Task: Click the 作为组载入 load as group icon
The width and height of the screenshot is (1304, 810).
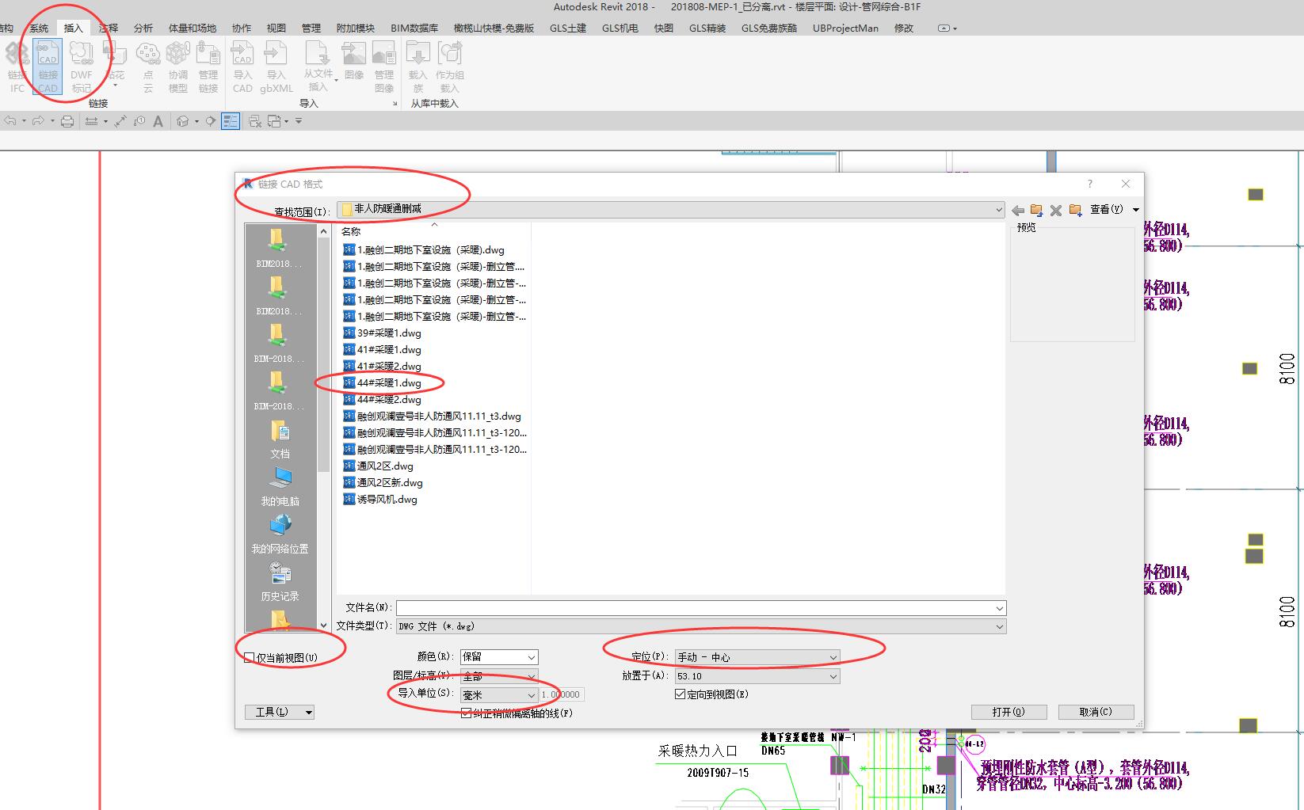Action: tap(450, 67)
